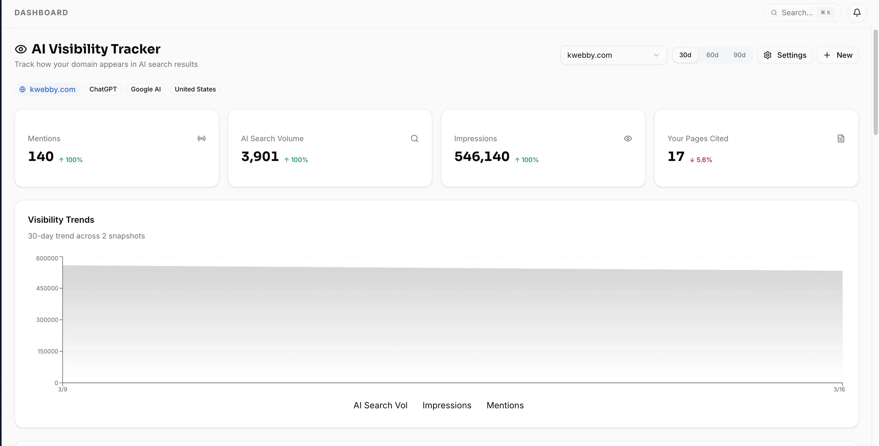
Task: Focus the Search input field
Action: point(797,13)
